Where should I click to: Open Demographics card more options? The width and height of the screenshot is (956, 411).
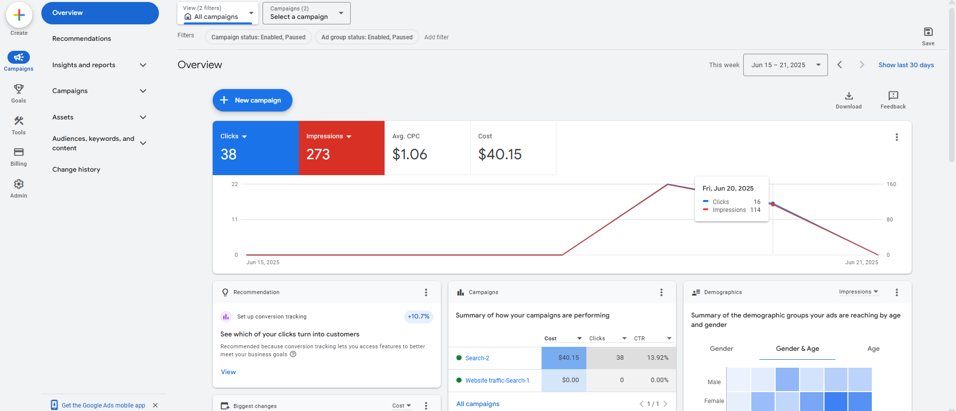[897, 293]
